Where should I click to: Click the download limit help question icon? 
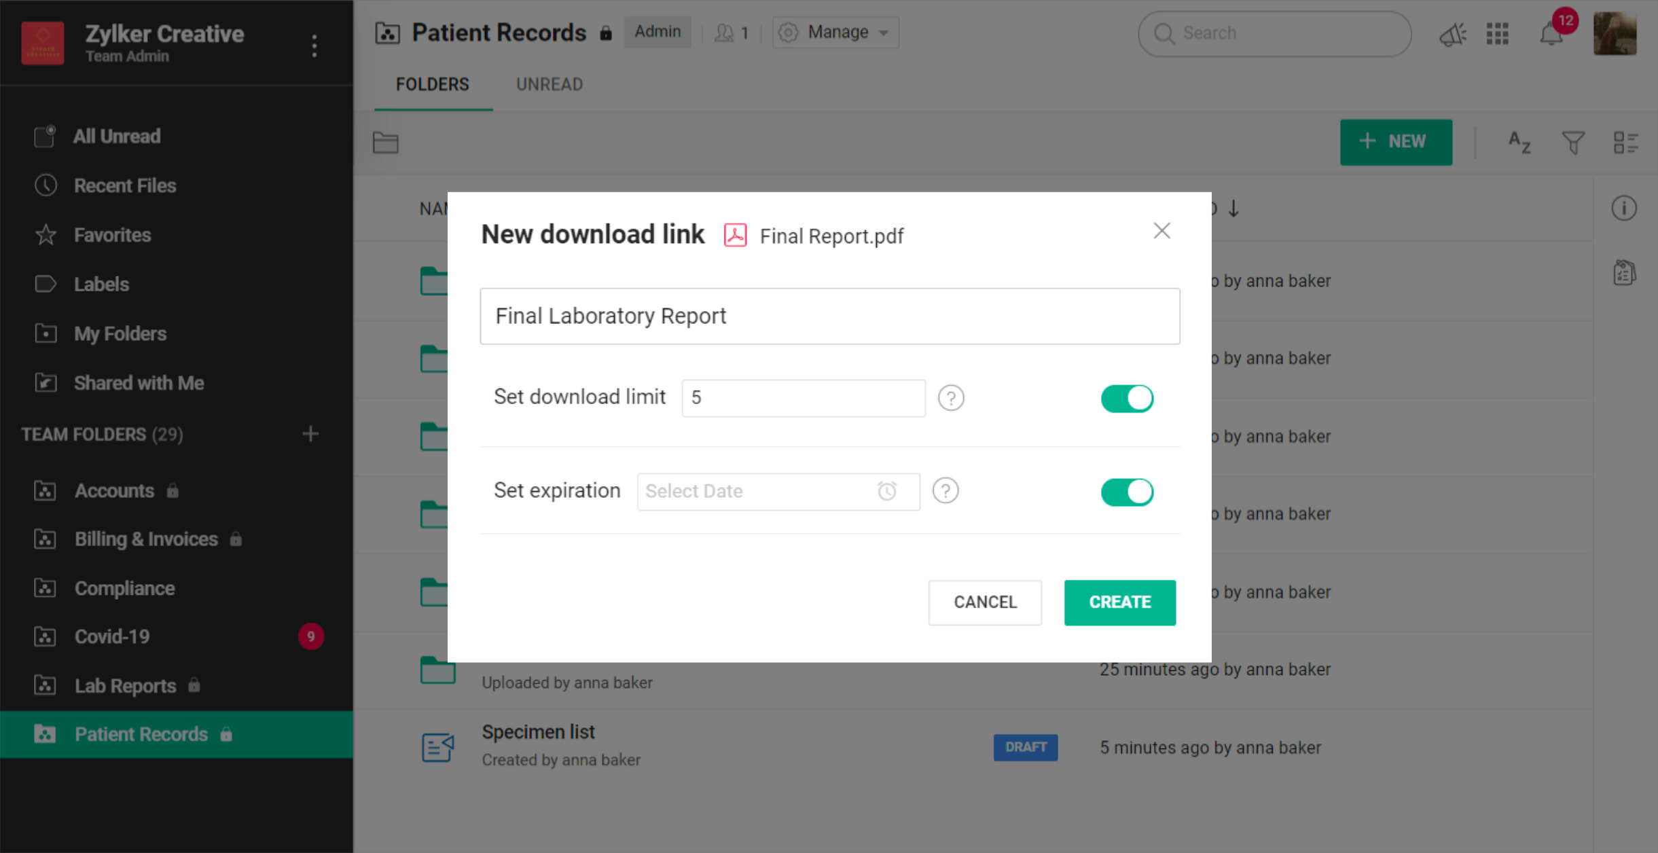tap(951, 398)
